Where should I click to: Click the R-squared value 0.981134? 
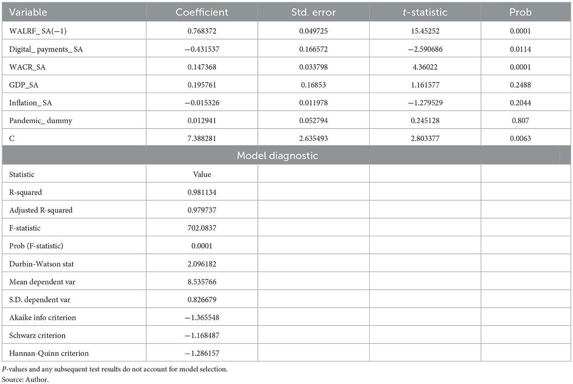pyautogui.click(x=202, y=192)
